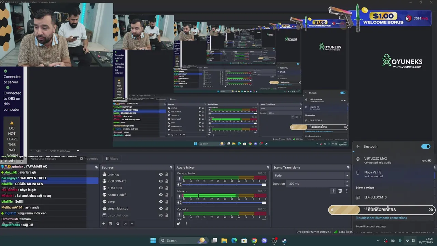437x246 pixels.
Task: Open preview scale dropdown arrow
Action: (x=78, y=151)
